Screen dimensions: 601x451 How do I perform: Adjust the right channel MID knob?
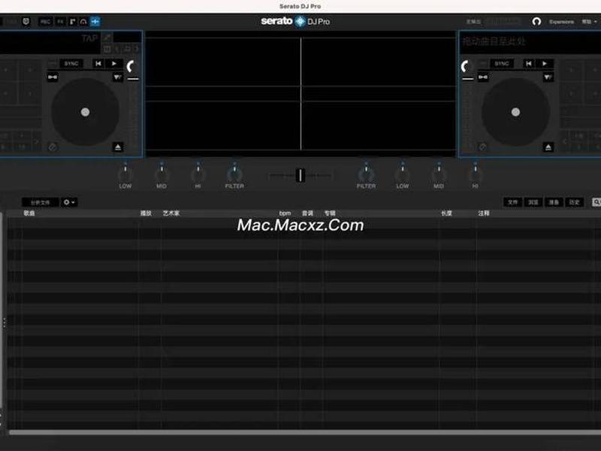(439, 174)
